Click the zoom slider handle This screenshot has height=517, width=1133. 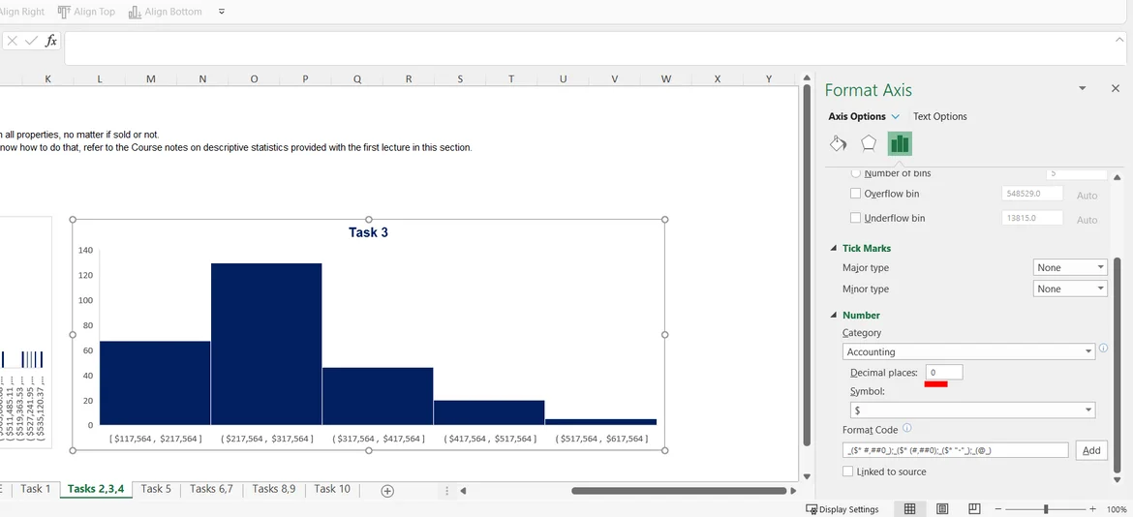[x=1046, y=509]
